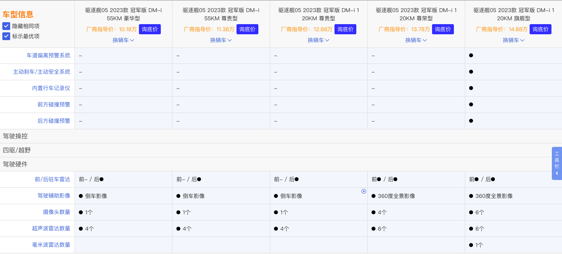Open the 摄像头数量 parameter link

pos(57,212)
